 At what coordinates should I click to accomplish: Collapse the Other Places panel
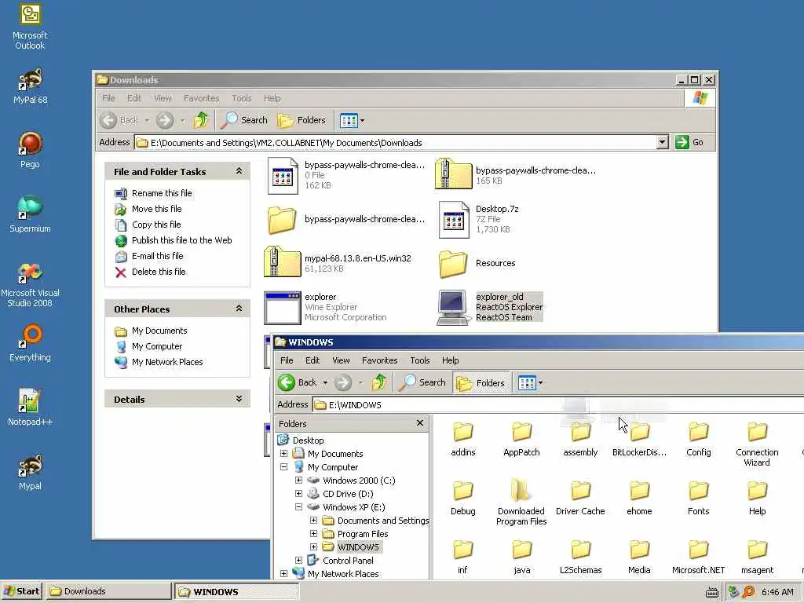click(239, 309)
